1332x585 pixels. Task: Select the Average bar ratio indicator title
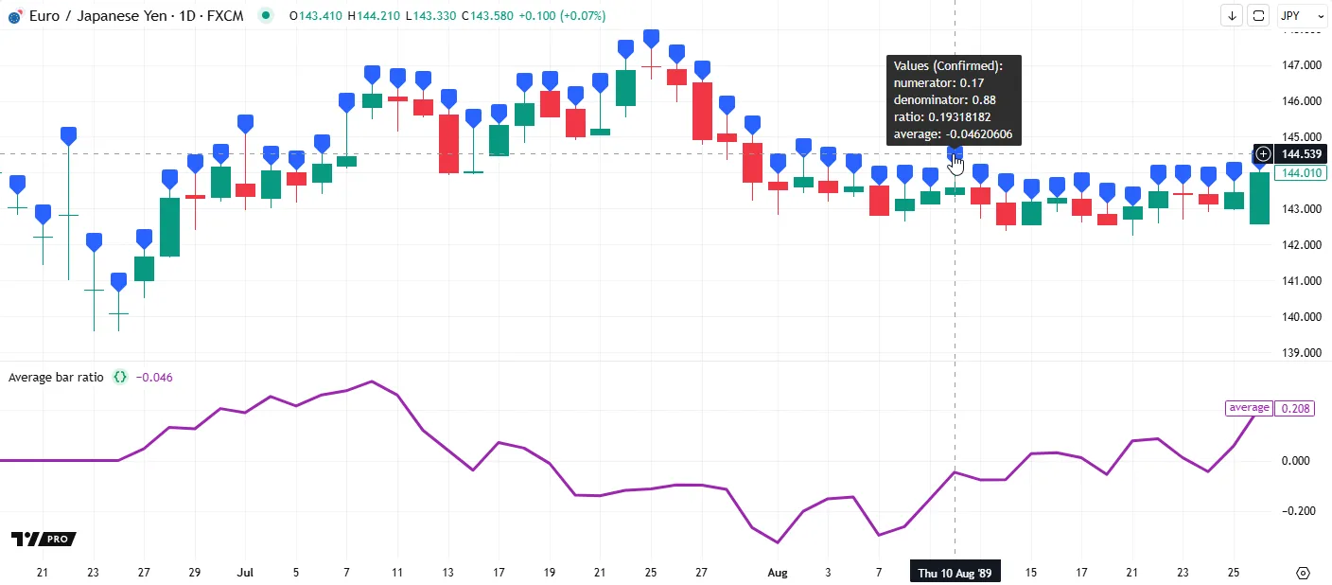pos(56,377)
